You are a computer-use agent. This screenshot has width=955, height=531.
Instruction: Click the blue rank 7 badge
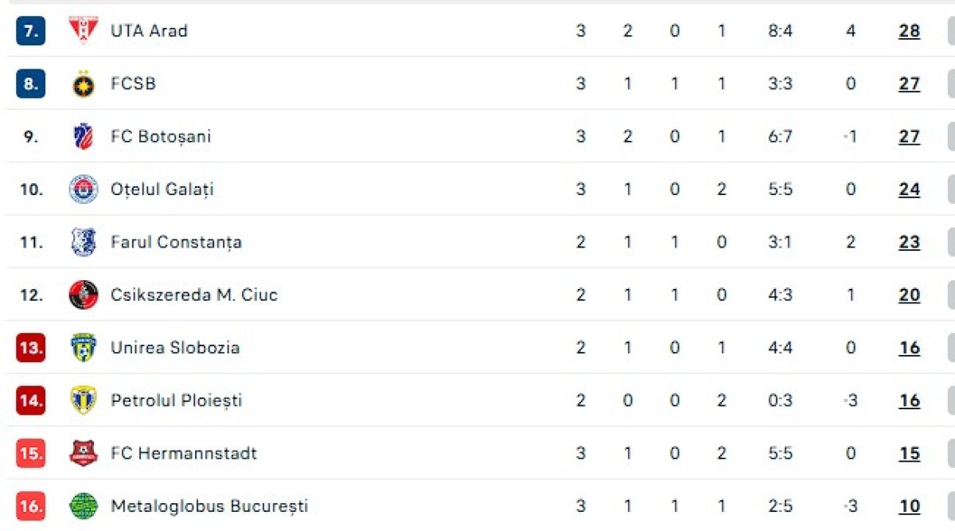coord(30,31)
